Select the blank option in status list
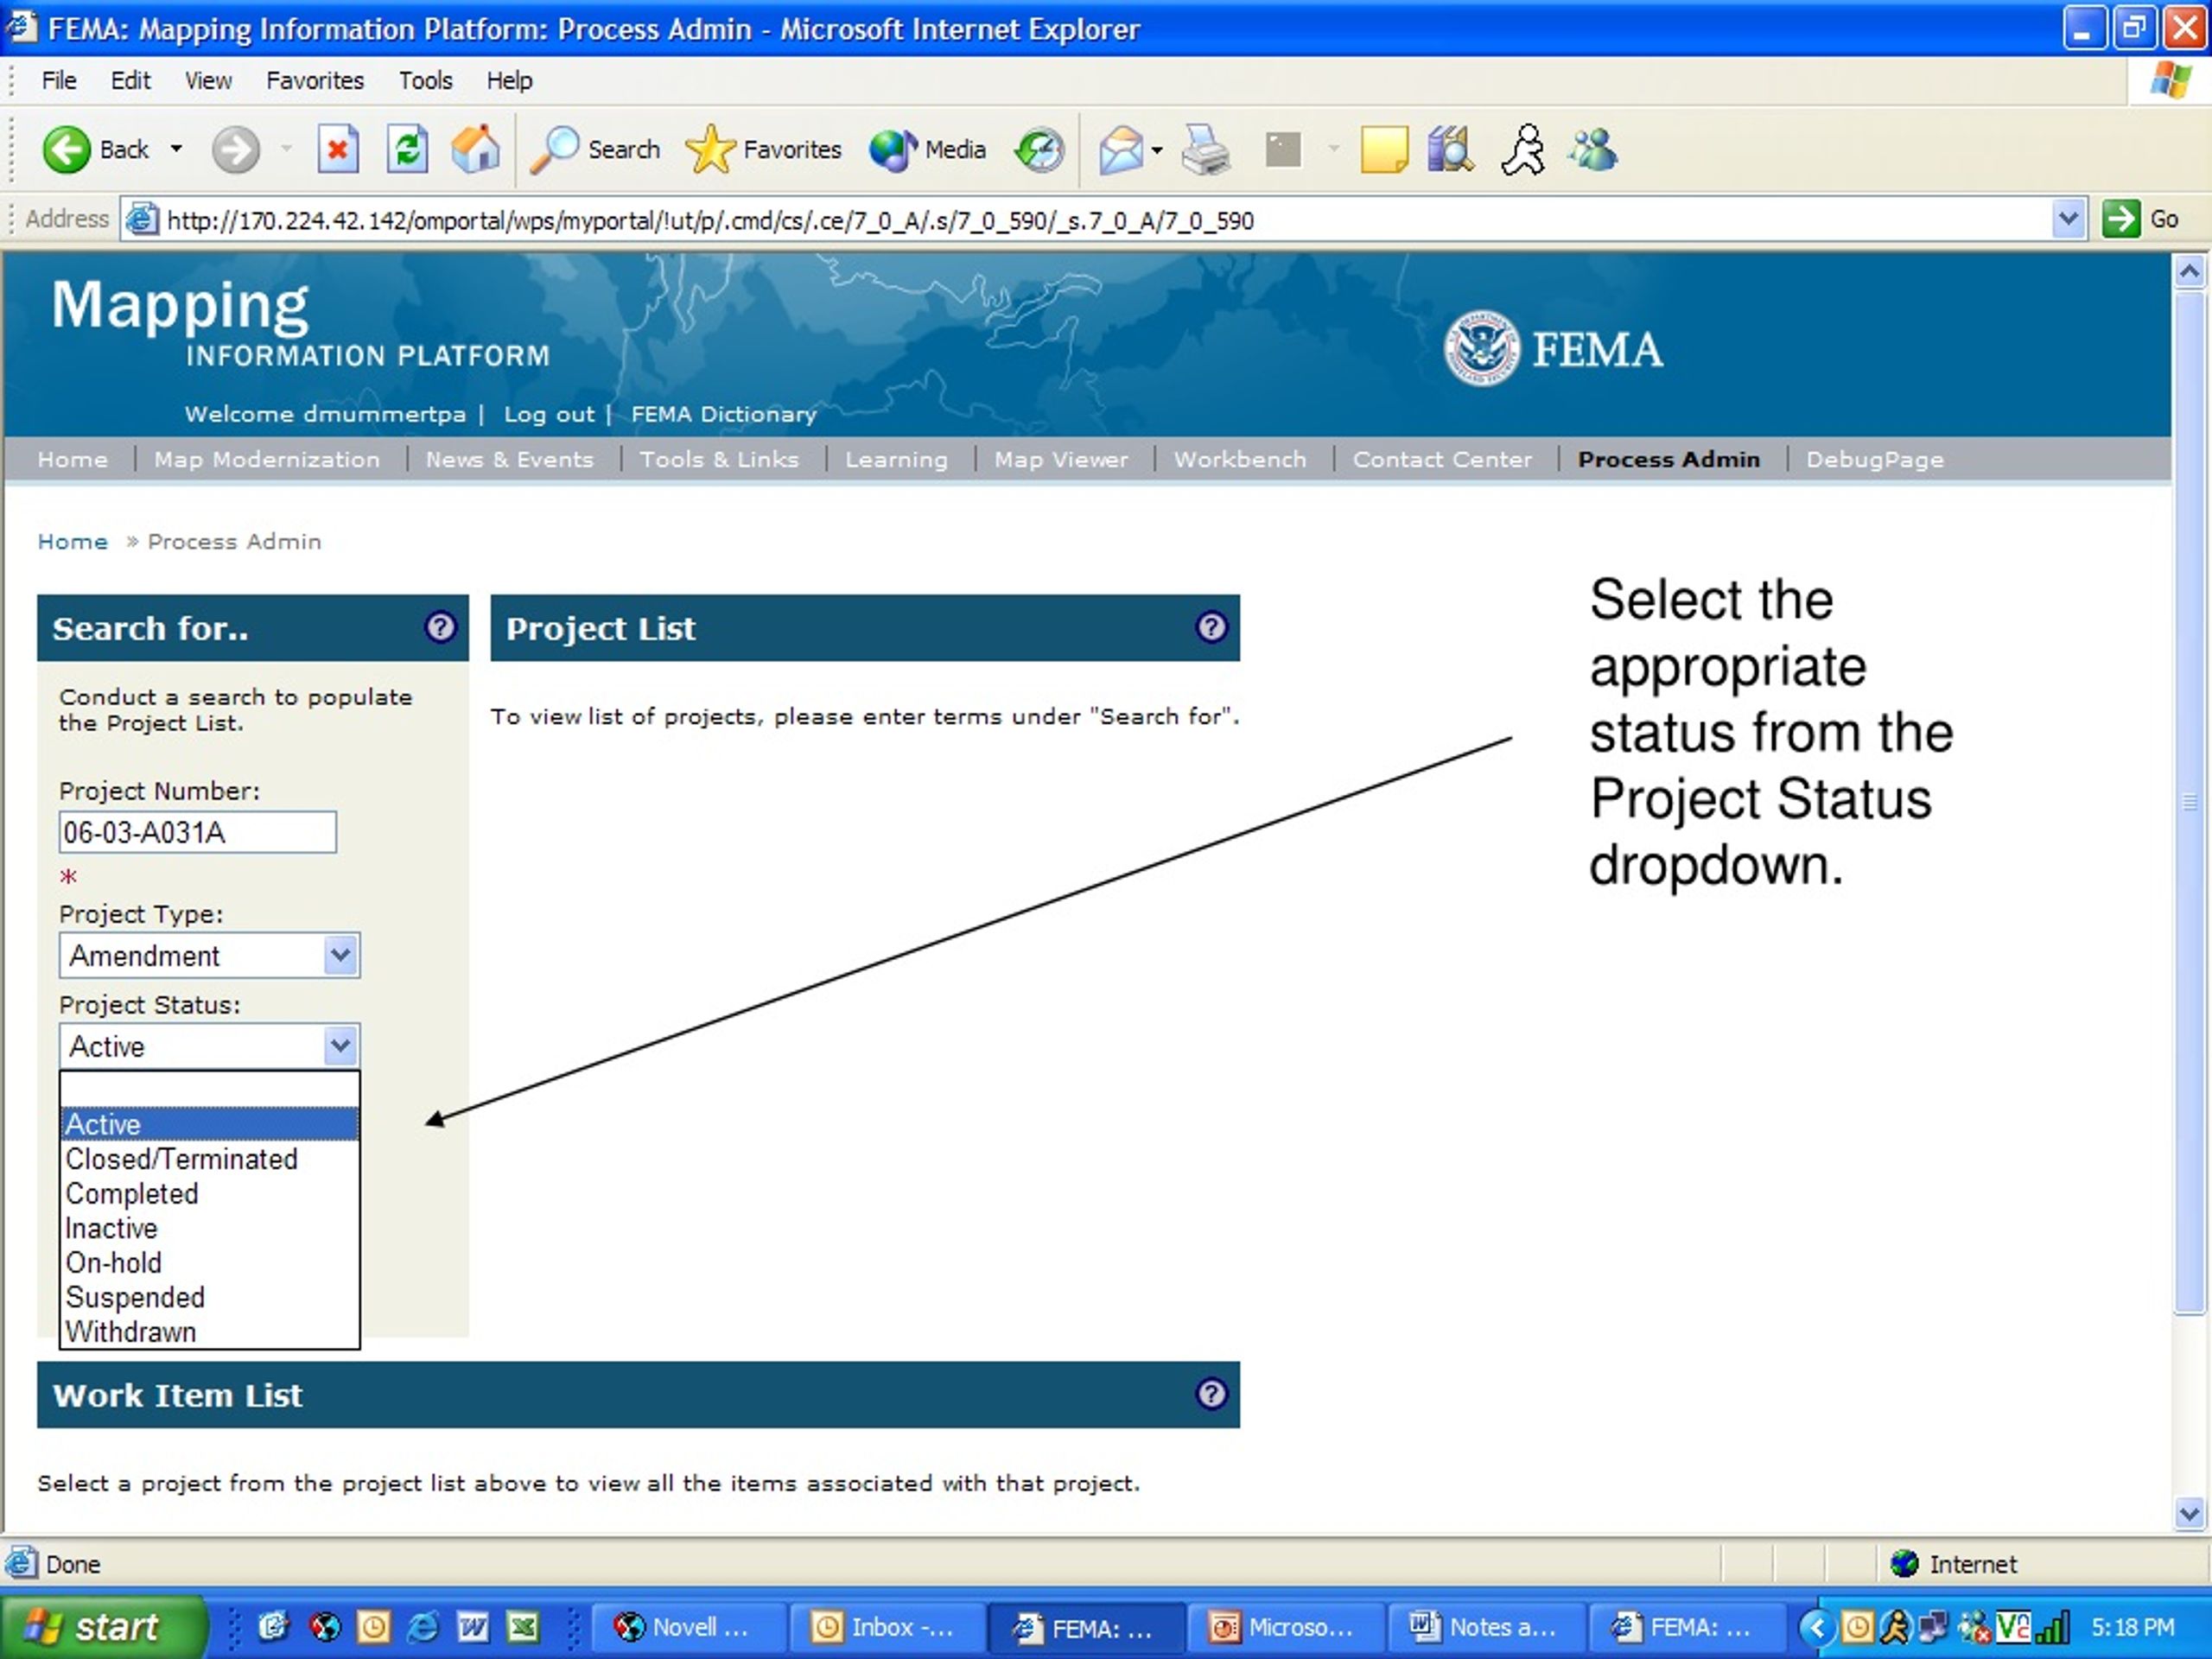 click(x=209, y=1089)
